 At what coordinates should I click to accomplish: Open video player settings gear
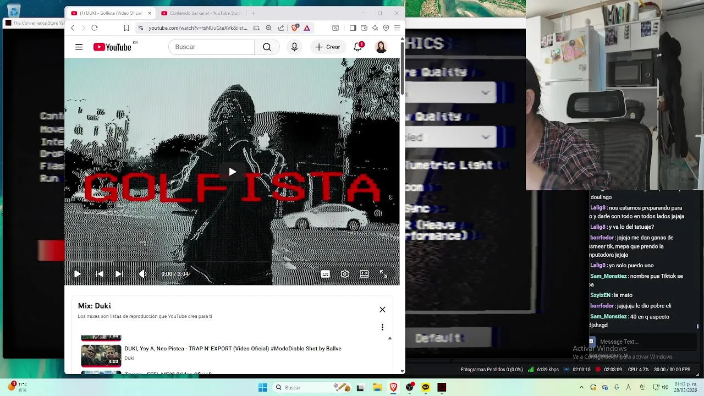[345, 274]
